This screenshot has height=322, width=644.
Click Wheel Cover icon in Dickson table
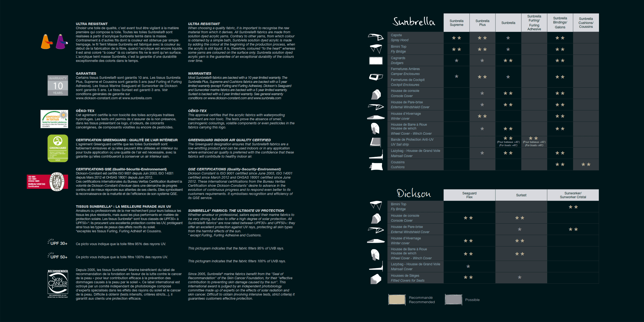(x=375, y=255)
